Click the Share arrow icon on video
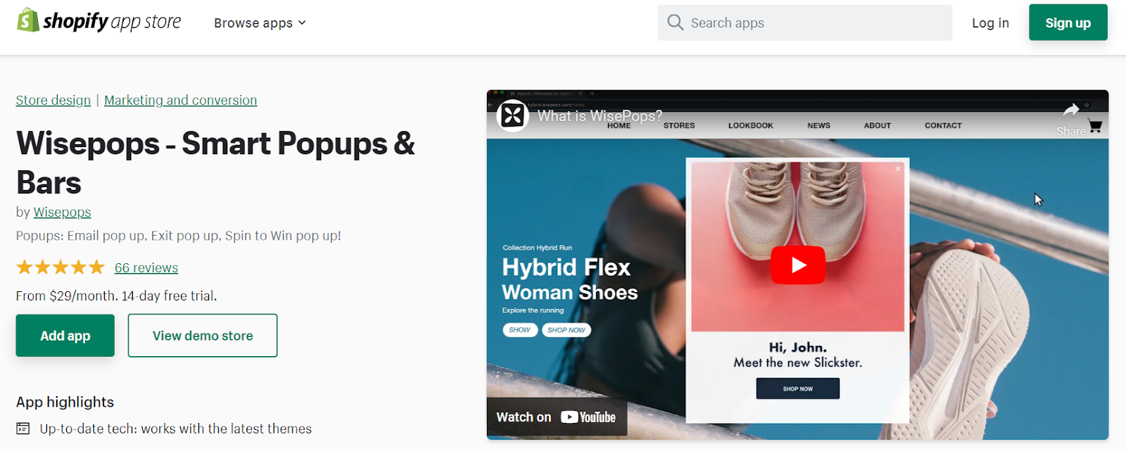 pyautogui.click(x=1070, y=110)
